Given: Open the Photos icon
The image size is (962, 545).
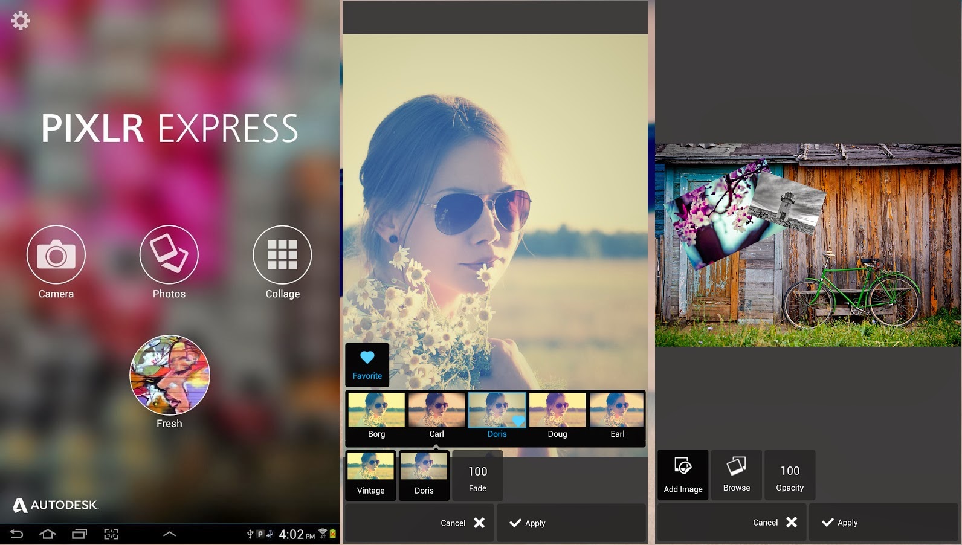Looking at the screenshot, I should 169,255.
